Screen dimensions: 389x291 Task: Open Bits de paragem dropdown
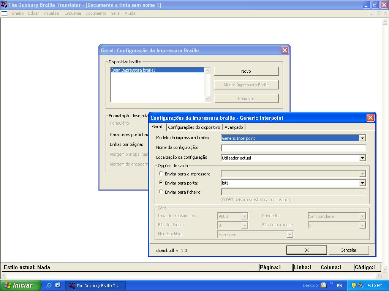coord(362,225)
